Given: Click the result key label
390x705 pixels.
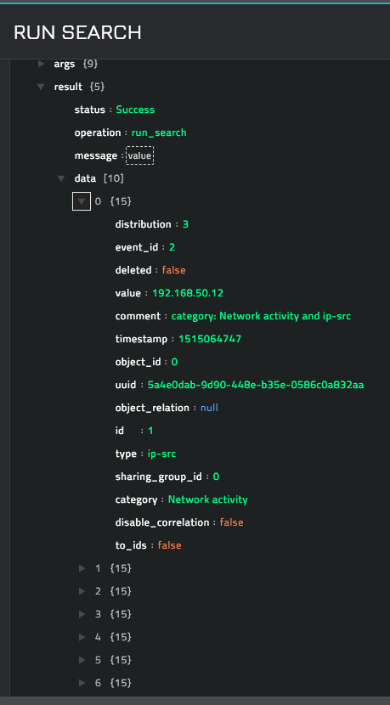Looking at the screenshot, I should [x=68, y=87].
